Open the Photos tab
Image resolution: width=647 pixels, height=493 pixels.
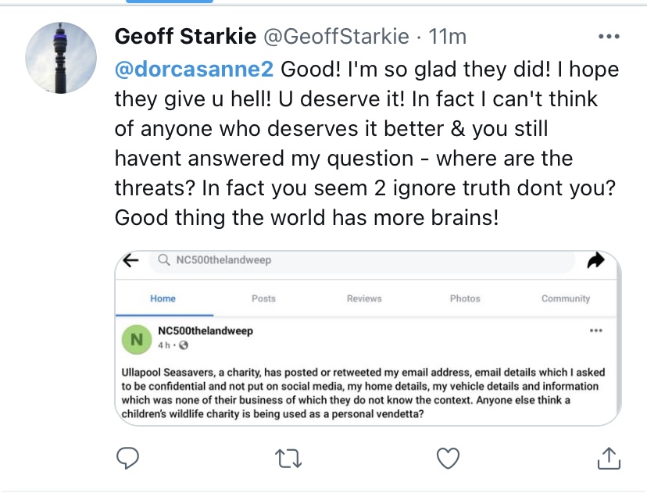pyautogui.click(x=465, y=298)
